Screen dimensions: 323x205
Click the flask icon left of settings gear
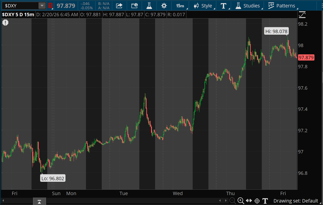(149, 5)
